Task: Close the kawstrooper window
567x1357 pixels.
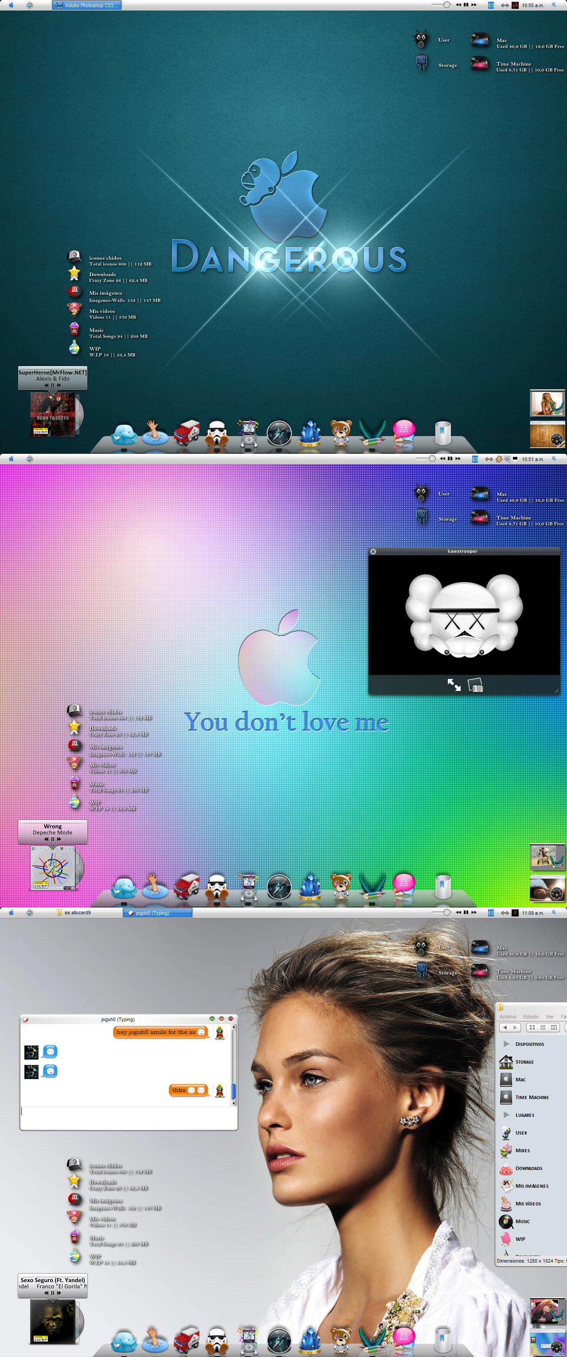Action: click(373, 551)
